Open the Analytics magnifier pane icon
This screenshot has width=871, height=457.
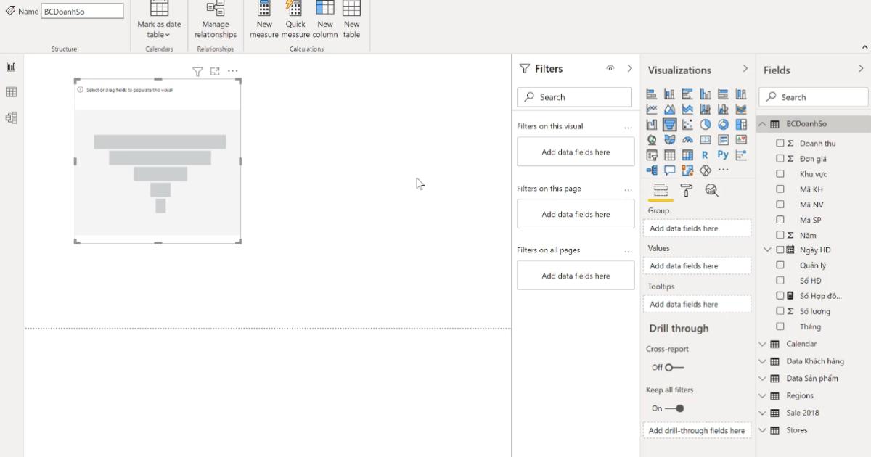click(x=711, y=190)
